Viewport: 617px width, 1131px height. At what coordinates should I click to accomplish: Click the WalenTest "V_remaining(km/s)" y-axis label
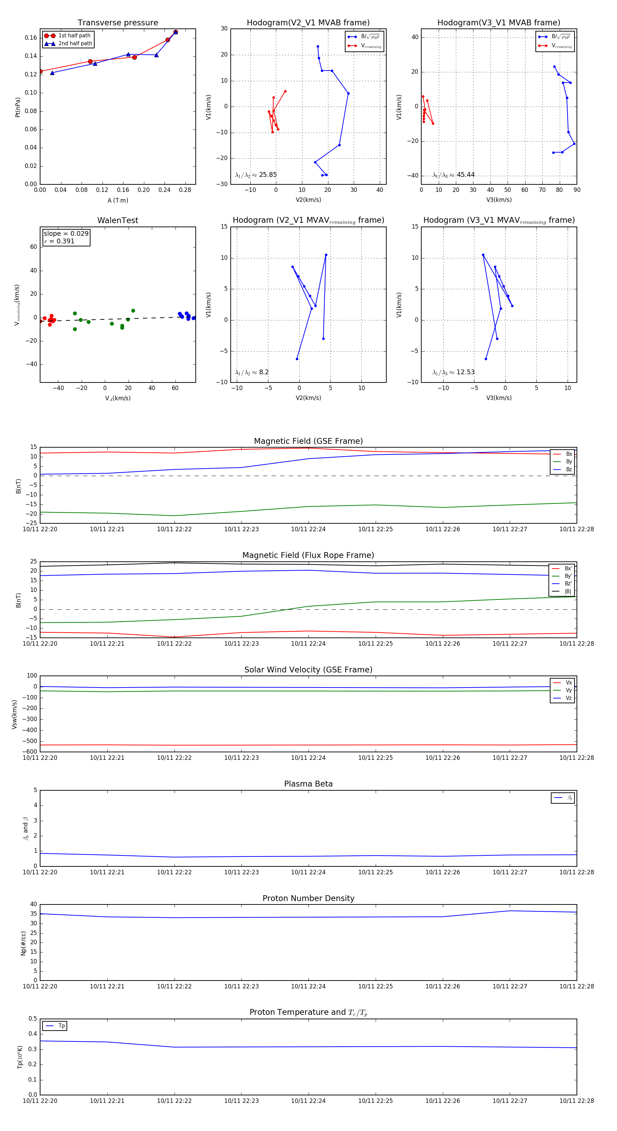coord(17,305)
